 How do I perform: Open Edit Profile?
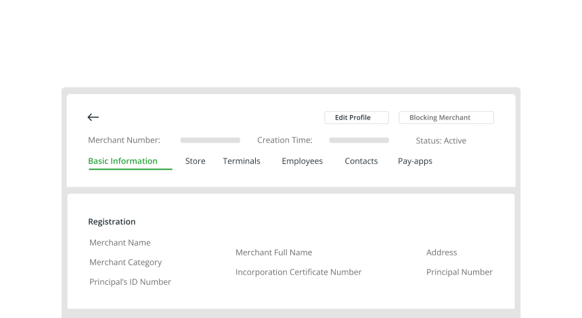357,118
